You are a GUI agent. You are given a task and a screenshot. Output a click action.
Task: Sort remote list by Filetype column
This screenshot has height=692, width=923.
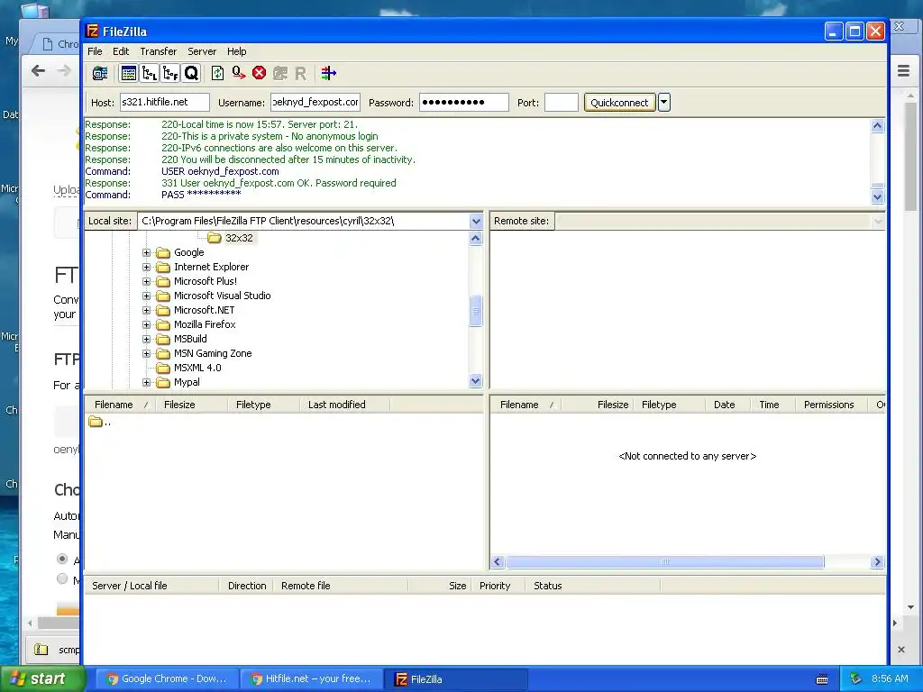(670, 405)
